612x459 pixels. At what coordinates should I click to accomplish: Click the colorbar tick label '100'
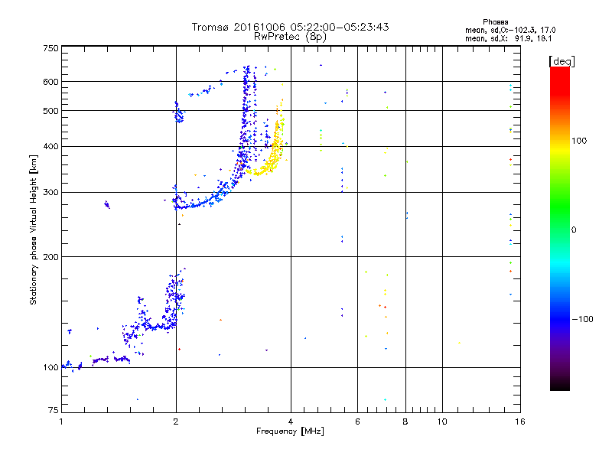(x=579, y=141)
